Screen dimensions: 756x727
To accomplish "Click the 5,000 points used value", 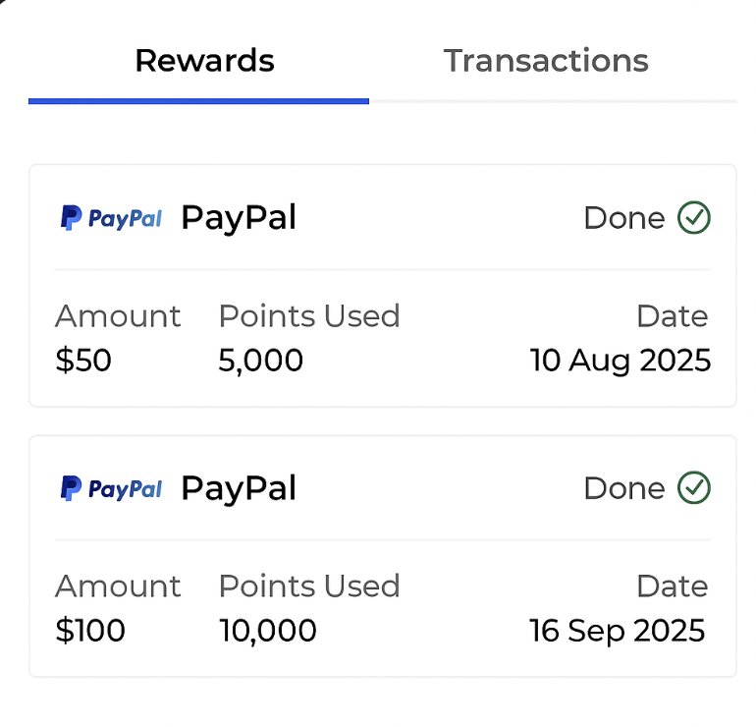I will (x=260, y=361).
